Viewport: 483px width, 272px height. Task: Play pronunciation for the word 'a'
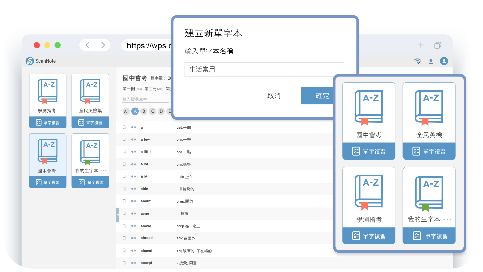click(x=133, y=127)
